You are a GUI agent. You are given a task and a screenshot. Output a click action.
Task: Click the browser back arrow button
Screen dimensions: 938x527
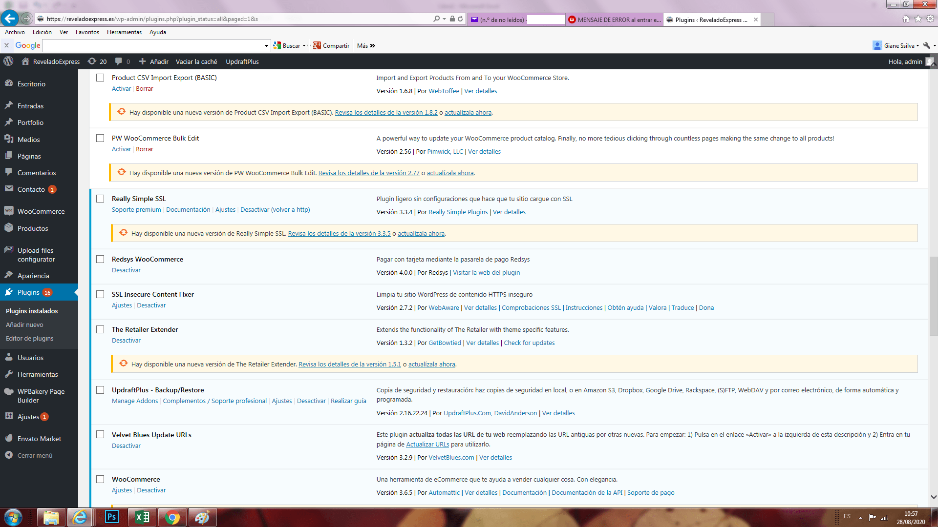[x=10, y=19]
